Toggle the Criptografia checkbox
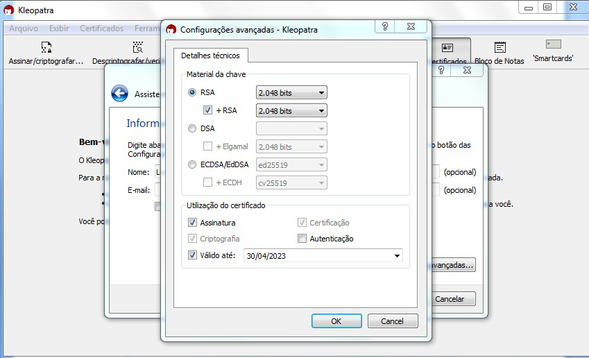 pos(192,239)
